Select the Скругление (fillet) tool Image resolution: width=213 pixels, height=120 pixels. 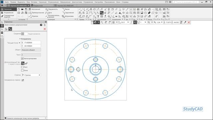click(x=68, y=13)
